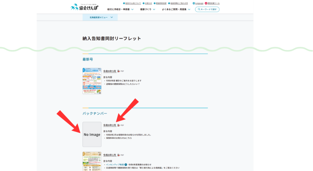Click the arrow icon before 船員保険にご加入の方
This screenshot has width=313, height=171.
point(169,3)
